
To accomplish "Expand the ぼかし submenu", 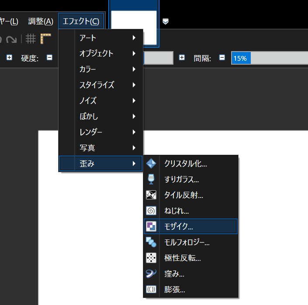I will coord(100,116).
